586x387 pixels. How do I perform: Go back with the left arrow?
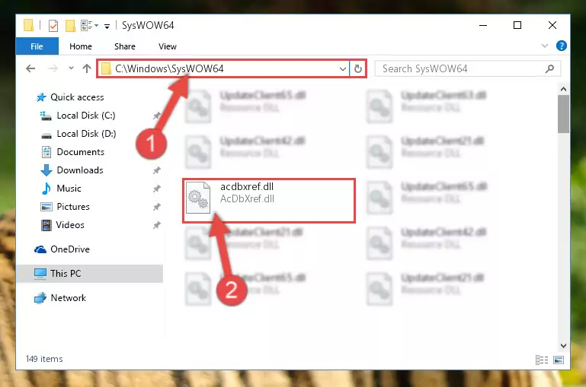(x=30, y=68)
